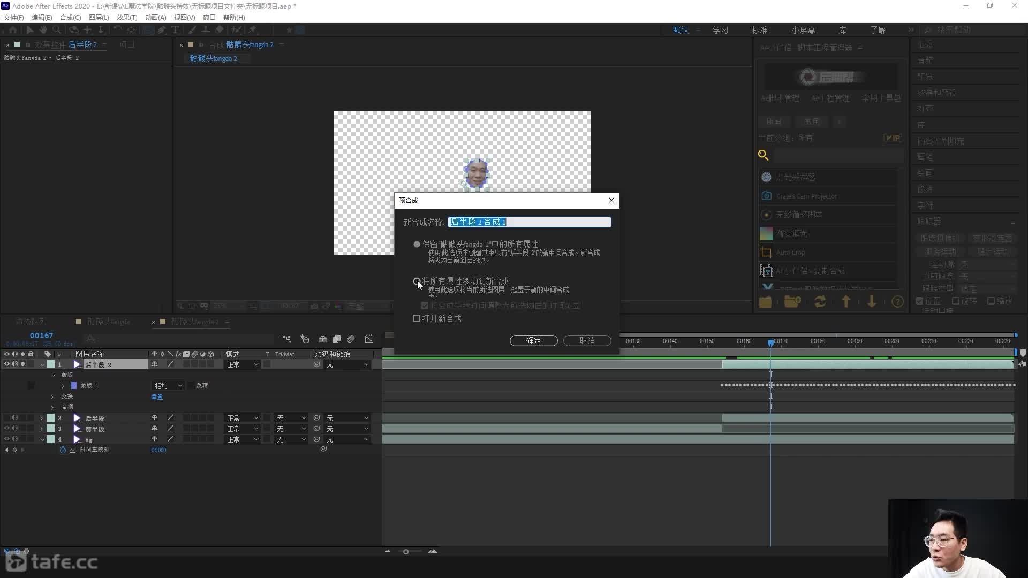Select radio 将所有属性移动到新合成
Viewport: 1028px width, 578px height.
pos(417,281)
